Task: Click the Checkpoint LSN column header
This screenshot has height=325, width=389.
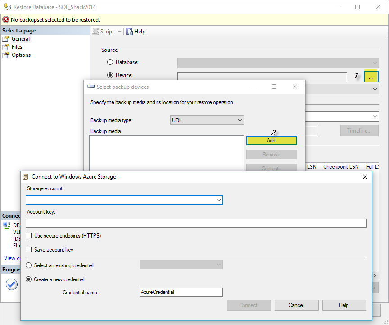Action: pyautogui.click(x=342, y=167)
